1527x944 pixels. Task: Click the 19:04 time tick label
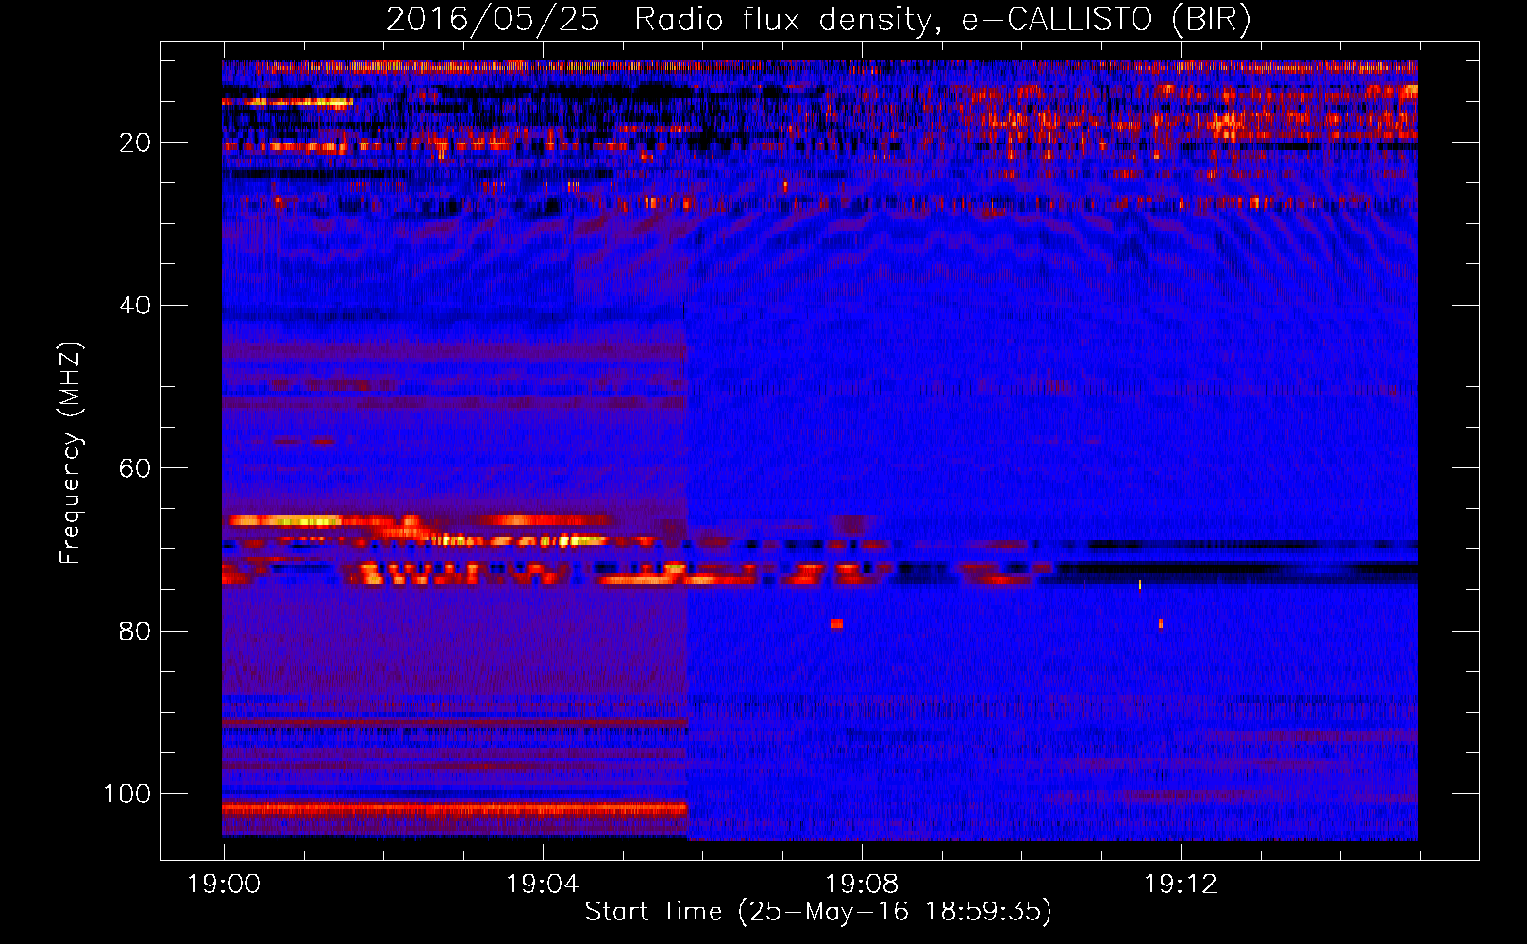(x=543, y=884)
